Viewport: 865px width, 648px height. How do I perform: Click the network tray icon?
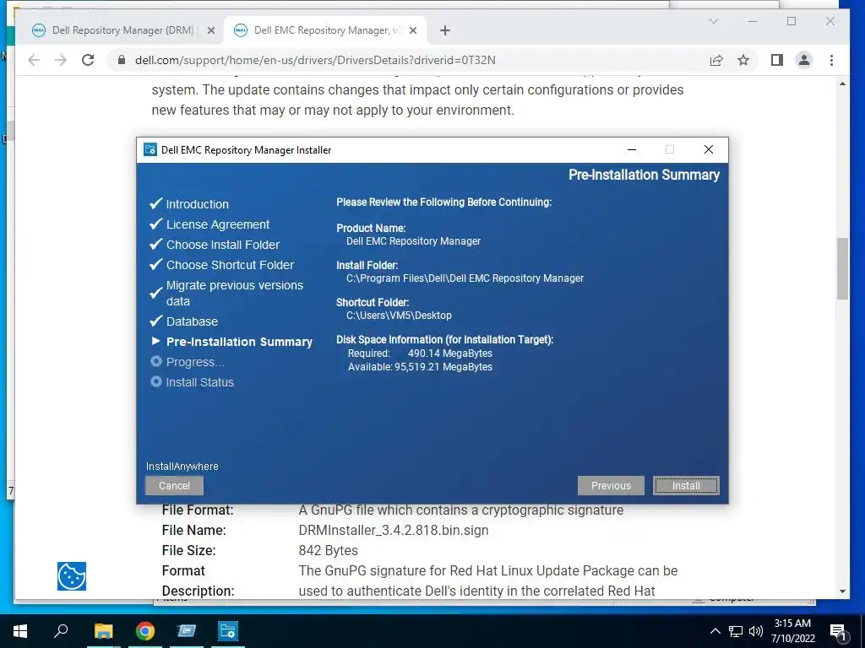pyautogui.click(x=736, y=631)
